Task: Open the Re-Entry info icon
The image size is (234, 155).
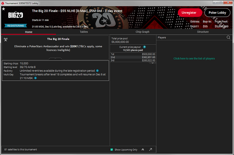Action: tap(97, 71)
